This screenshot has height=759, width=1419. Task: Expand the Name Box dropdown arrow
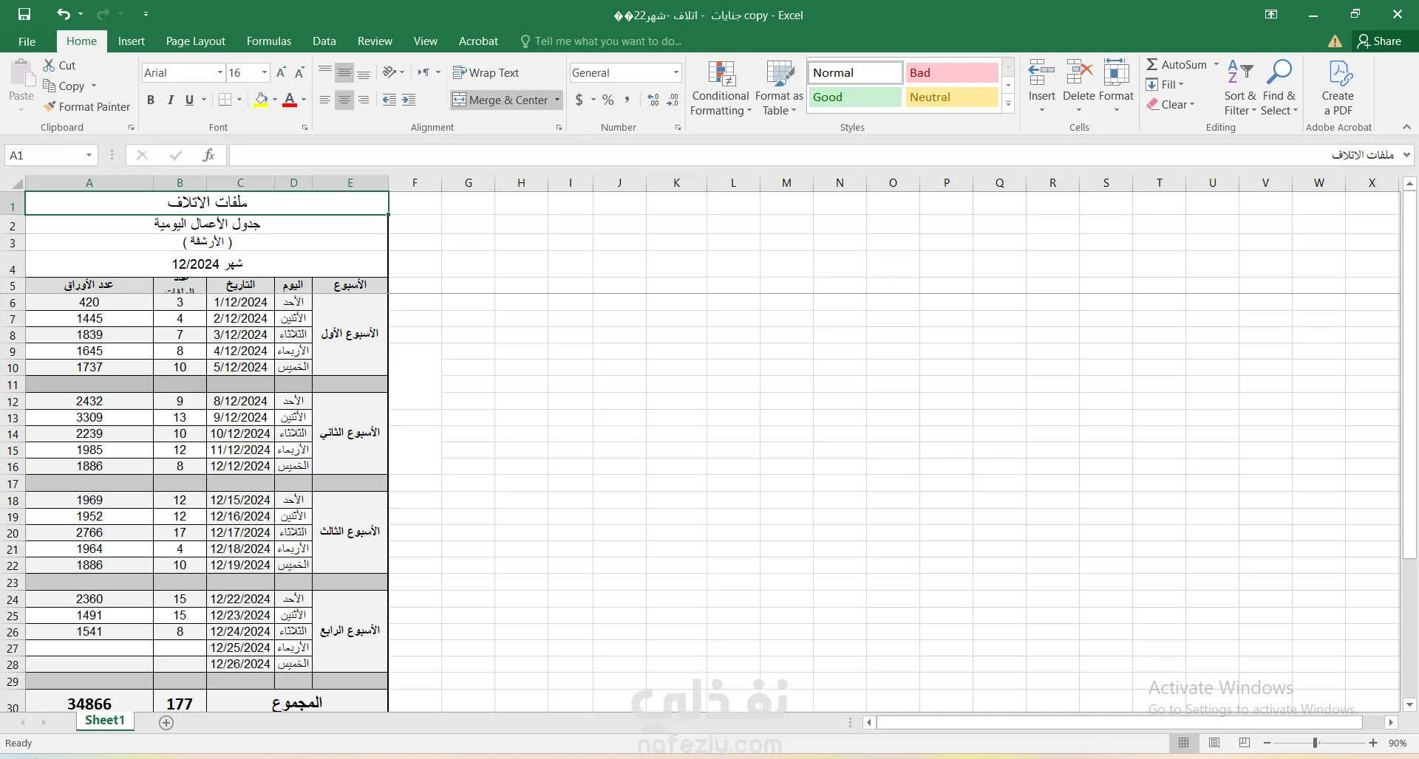(x=89, y=155)
